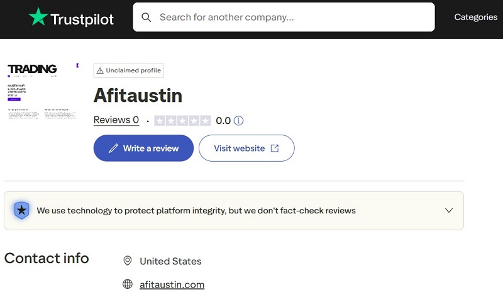Click the United States text
The height and width of the screenshot is (302, 503).
click(170, 261)
